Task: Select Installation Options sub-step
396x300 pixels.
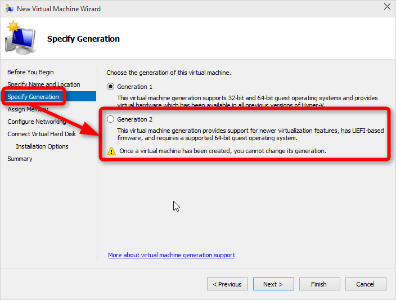Action: coord(42,146)
